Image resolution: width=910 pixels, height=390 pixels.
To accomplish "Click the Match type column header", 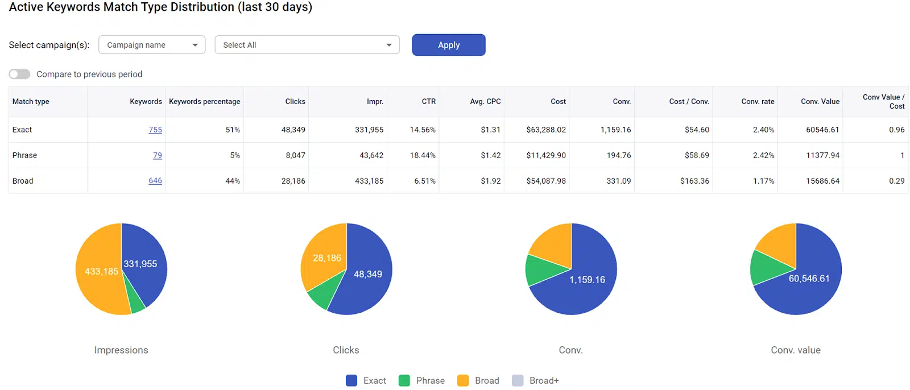I will [x=31, y=102].
